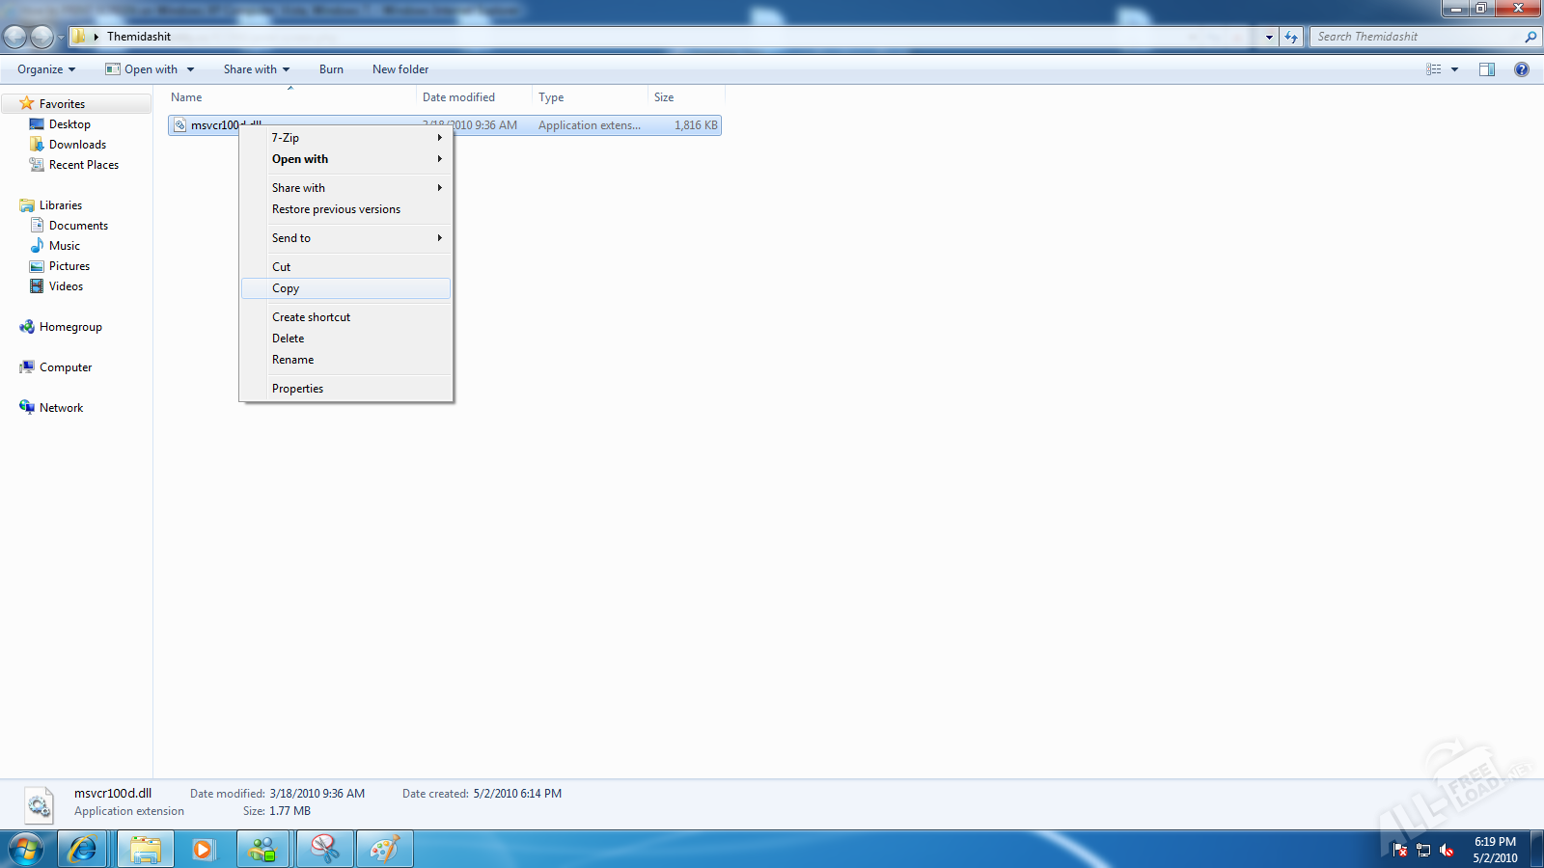The width and height of the screenshot is (1544, 868).
Task: Expand the view options dropdown arrow
Action: (x=1454, y=69)
